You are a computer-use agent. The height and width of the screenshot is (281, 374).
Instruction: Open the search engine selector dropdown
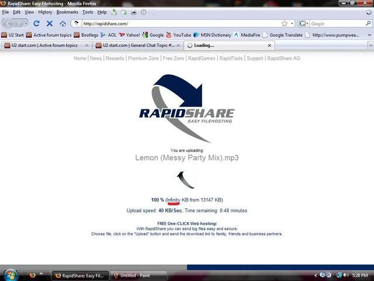click(304, 23)
